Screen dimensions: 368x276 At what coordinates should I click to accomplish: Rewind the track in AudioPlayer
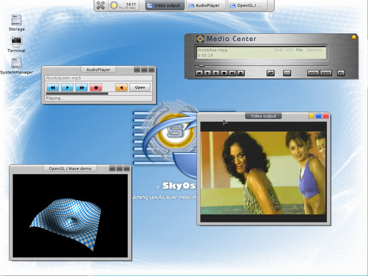pyautogui.click(x=53, y=87)
